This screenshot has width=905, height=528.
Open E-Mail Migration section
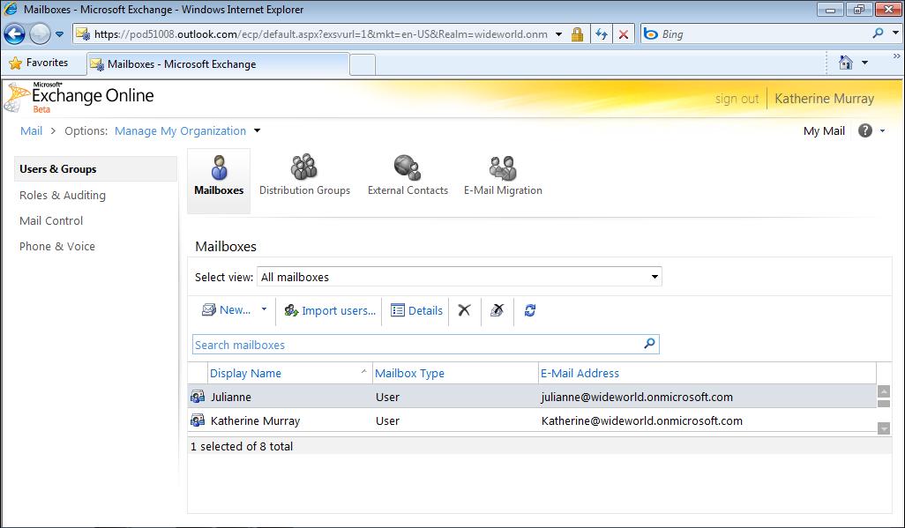503,176
